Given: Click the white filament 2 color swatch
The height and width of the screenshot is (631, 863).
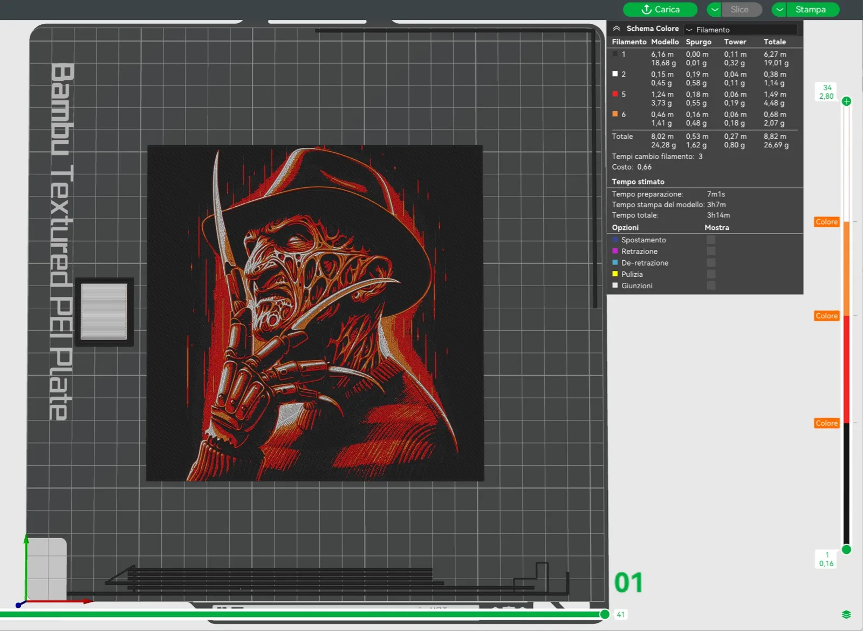Looking at the screenshot, I should click(615, 74).
